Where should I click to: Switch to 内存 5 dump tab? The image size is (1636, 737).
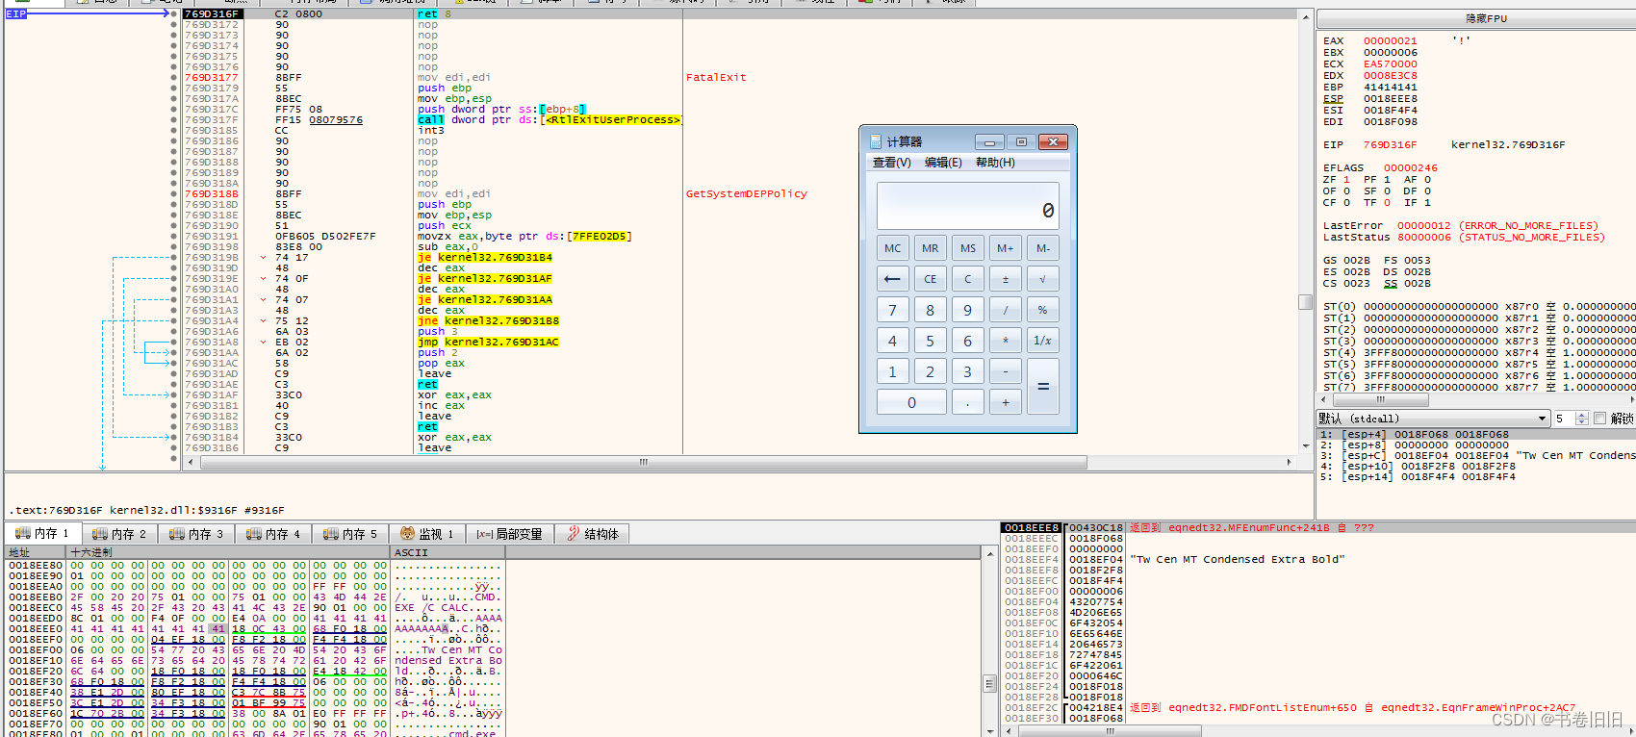[350, 534]
